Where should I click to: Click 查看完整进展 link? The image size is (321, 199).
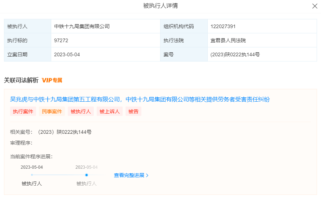[x=129, y=175]
